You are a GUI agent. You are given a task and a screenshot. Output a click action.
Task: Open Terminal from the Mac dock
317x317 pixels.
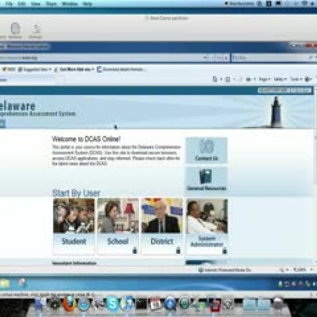pyautogui.click(x=141, y=304)
